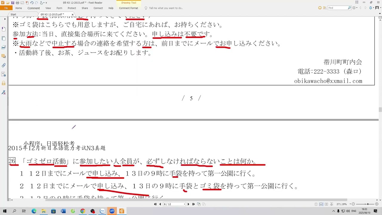
Task: Go to the next page
Action: pos(188,204)
